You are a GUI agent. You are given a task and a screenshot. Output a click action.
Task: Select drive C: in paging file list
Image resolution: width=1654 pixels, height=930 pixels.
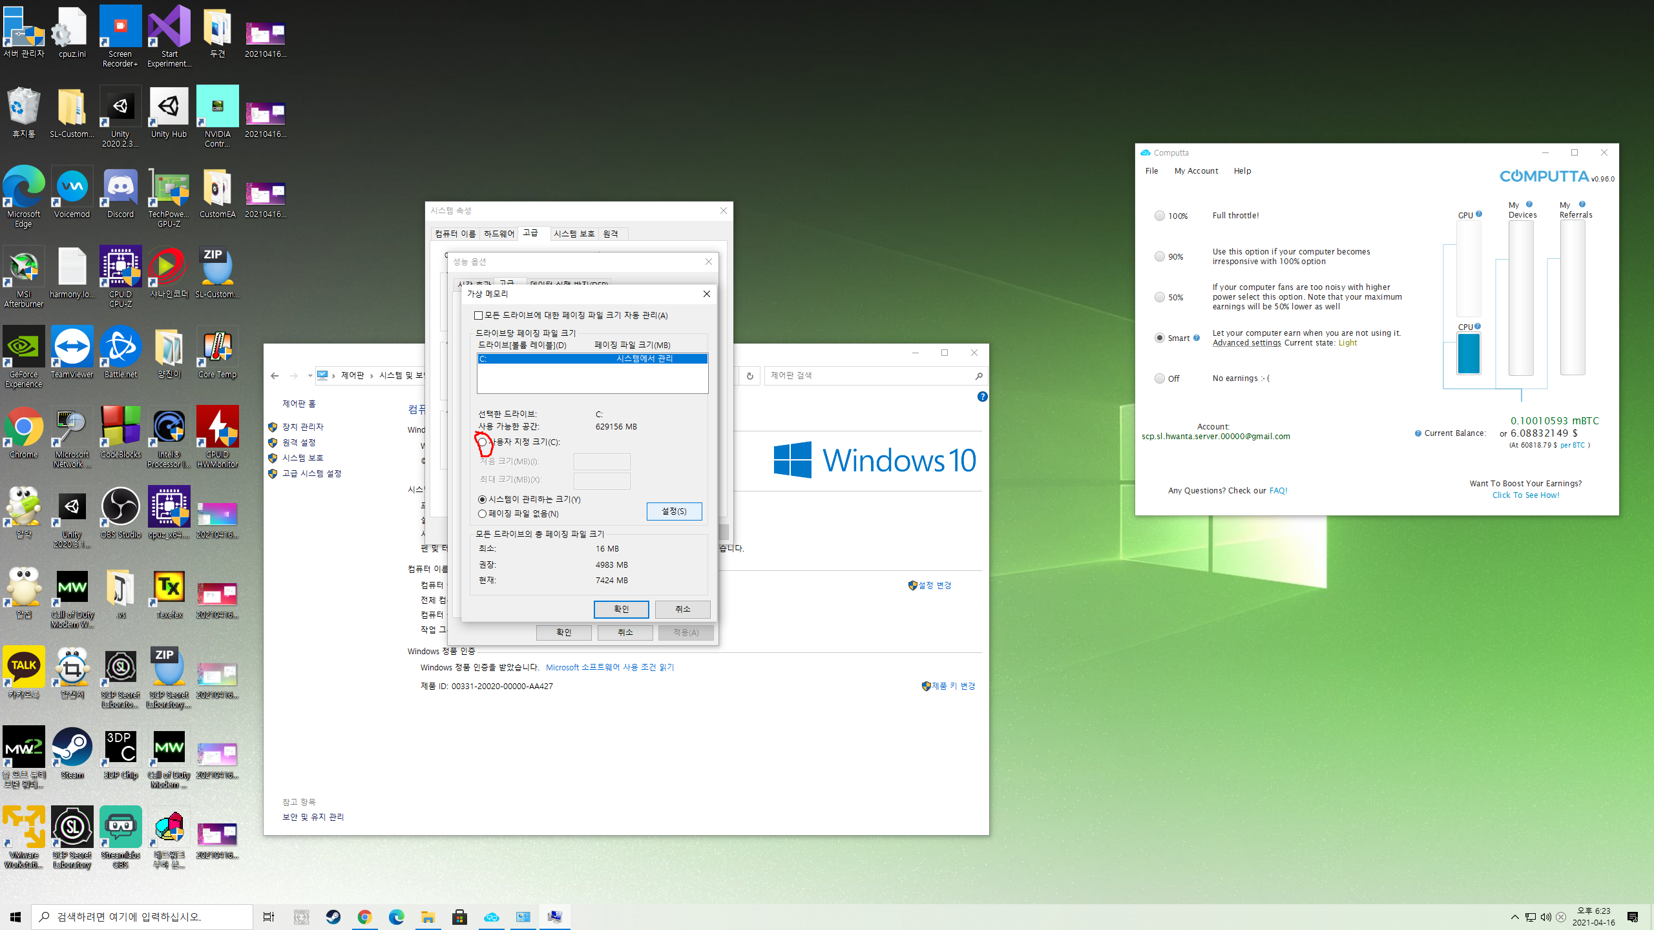[x=592, y=358]
